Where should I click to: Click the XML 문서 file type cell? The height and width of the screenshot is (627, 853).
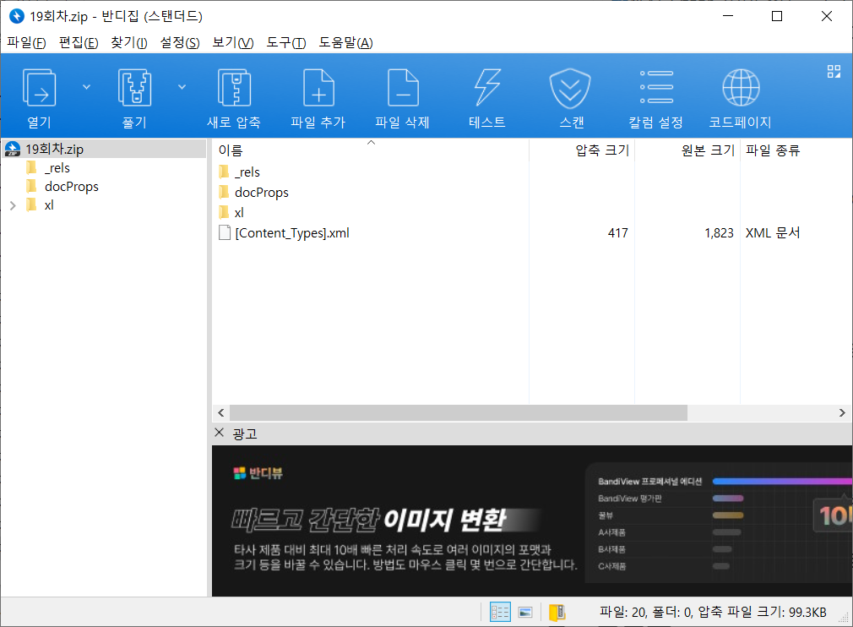[x=773, y=233]
